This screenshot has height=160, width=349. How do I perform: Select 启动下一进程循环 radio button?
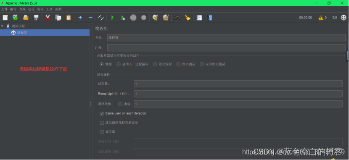tap(119, 64)
